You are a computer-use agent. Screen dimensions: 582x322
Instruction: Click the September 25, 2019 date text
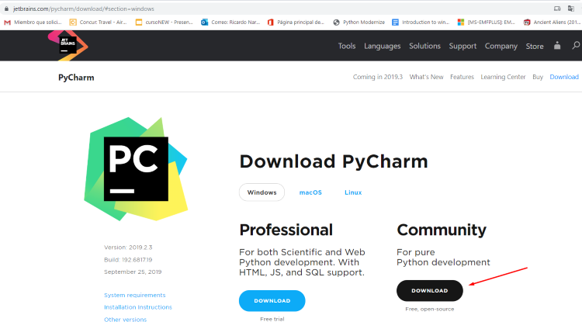(x=133, y=272)
